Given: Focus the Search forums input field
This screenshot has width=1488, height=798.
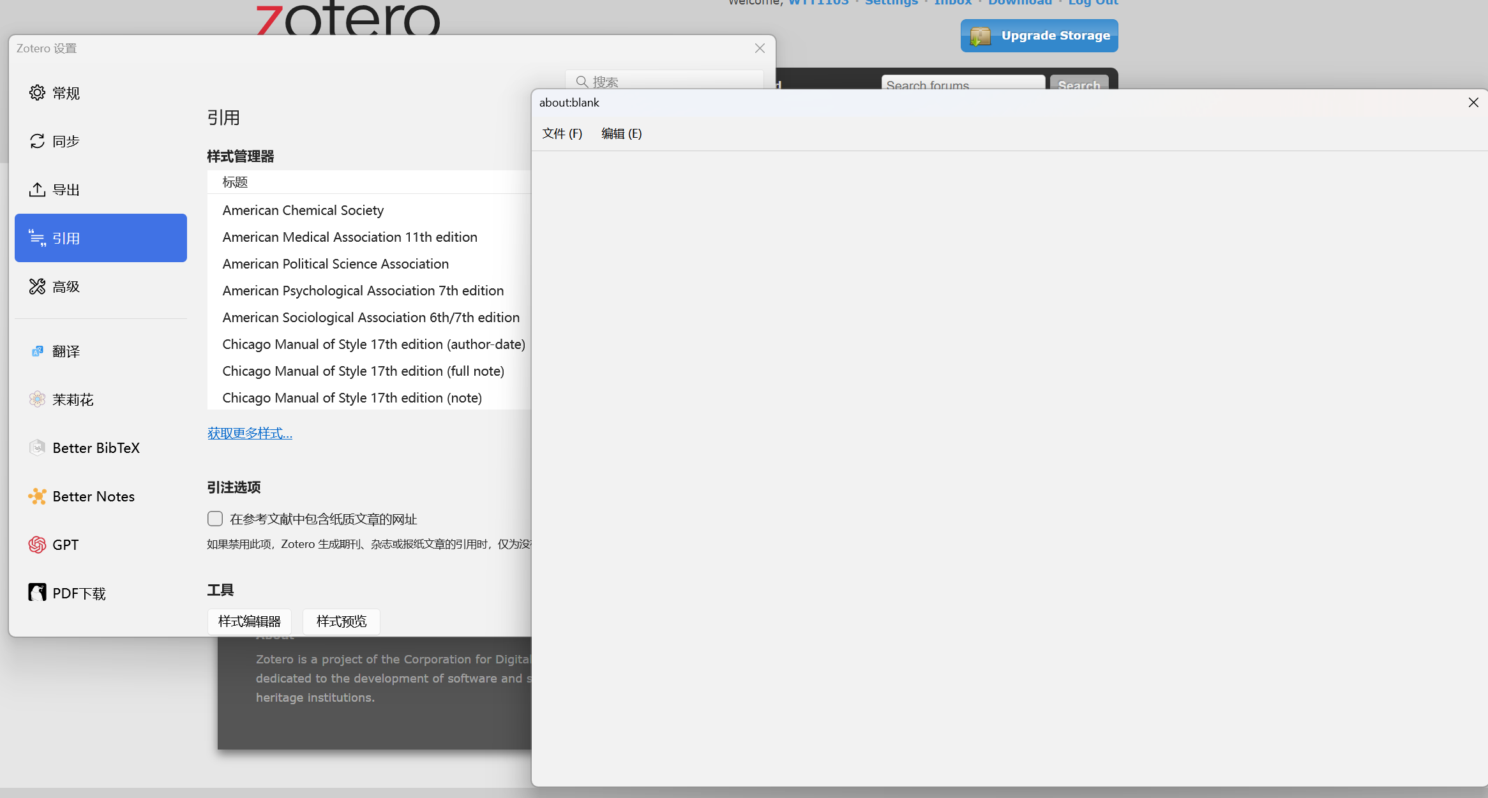Looking at the screenshot, I should coord(963,84).
